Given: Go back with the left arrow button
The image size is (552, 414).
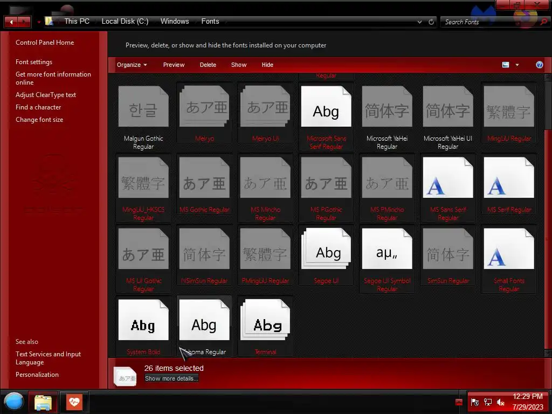Looking at the screenshot, I should tap(11, 22).
